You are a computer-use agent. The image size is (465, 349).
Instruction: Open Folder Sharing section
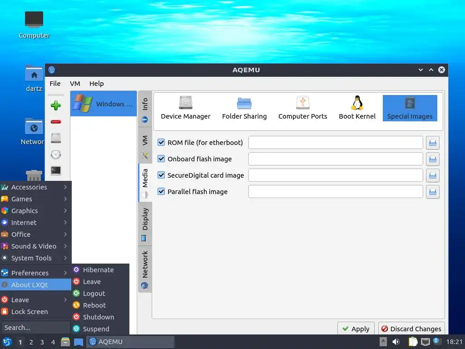point(244,108)
